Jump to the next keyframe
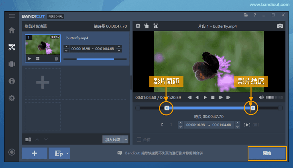The width and height of the screenshot is (293, 168). (x=228, y=98)
